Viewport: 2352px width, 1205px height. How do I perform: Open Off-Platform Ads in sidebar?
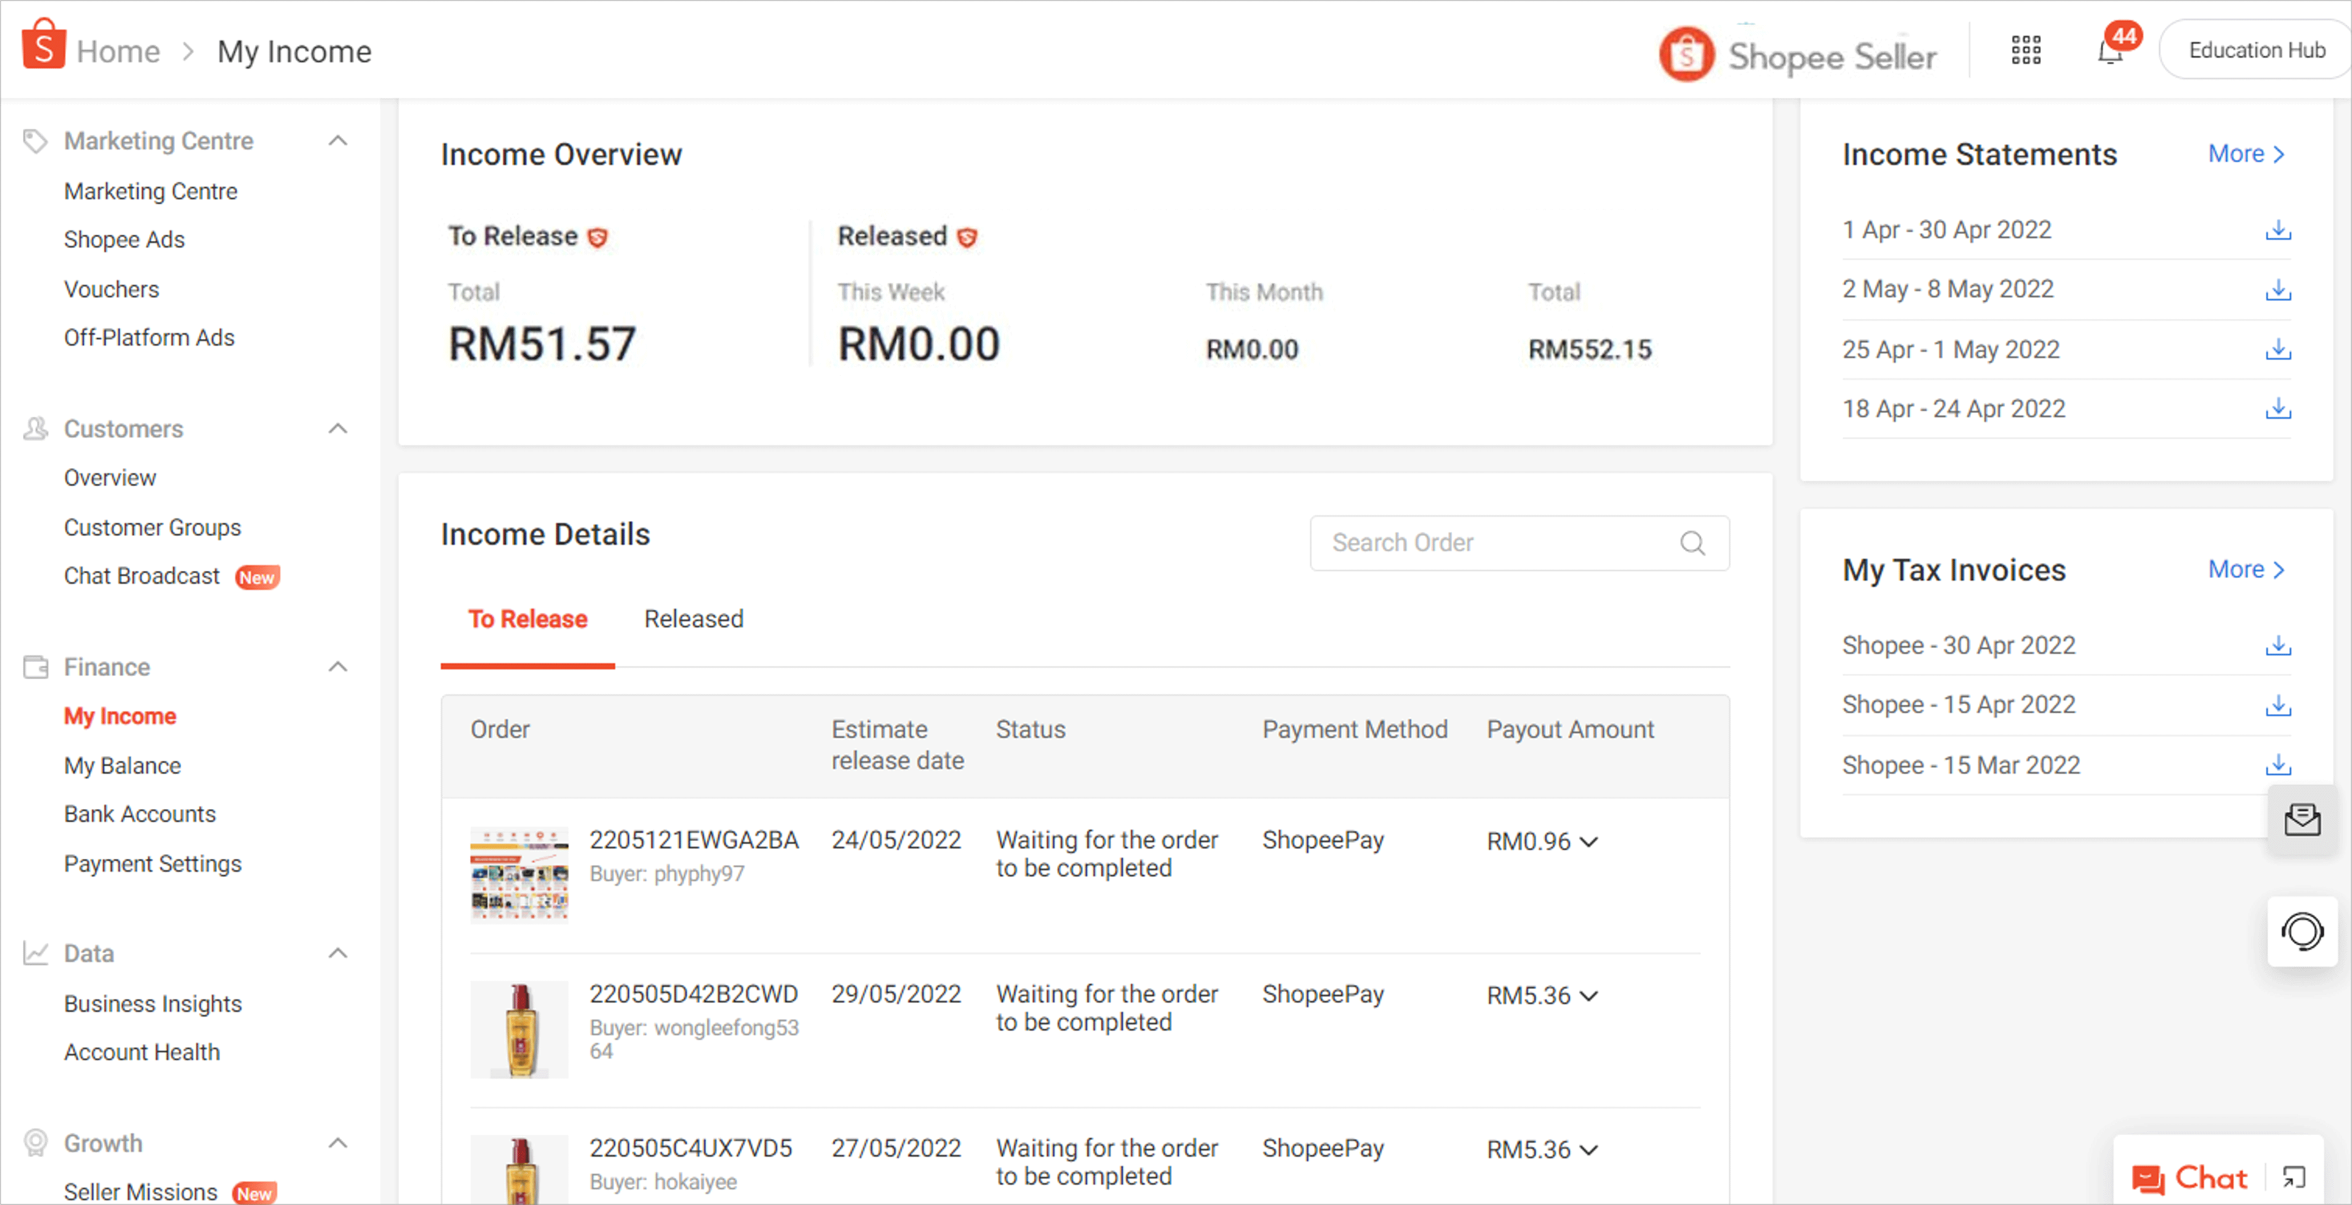149,338
